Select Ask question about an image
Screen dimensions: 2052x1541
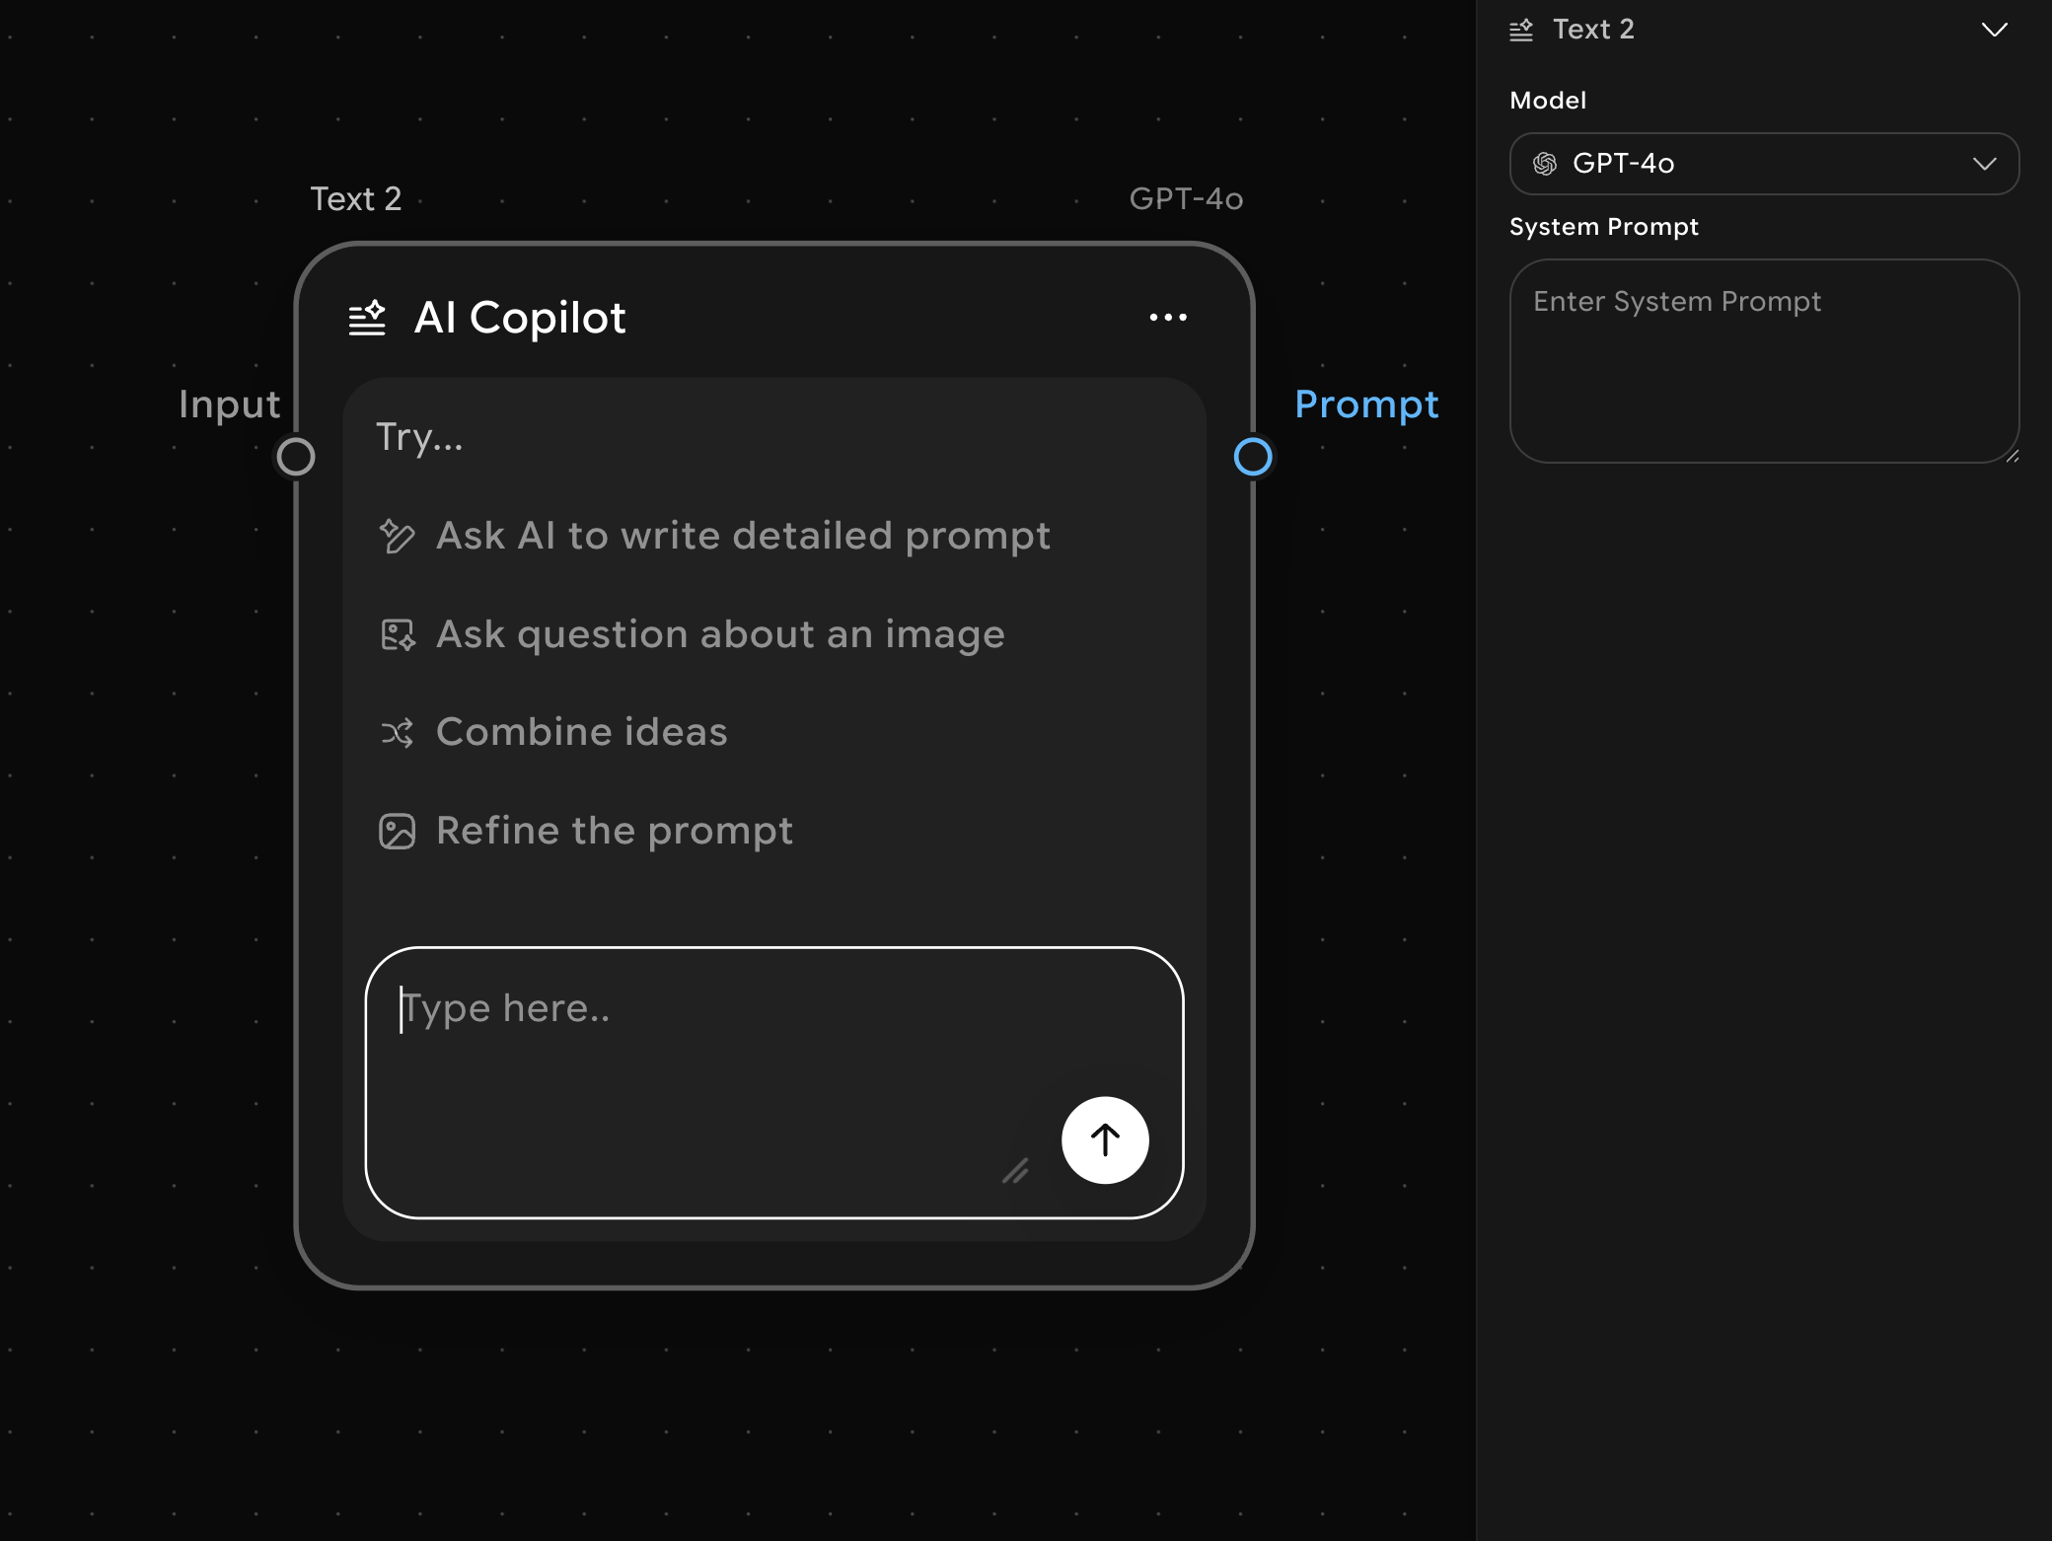tap(720, 634)
